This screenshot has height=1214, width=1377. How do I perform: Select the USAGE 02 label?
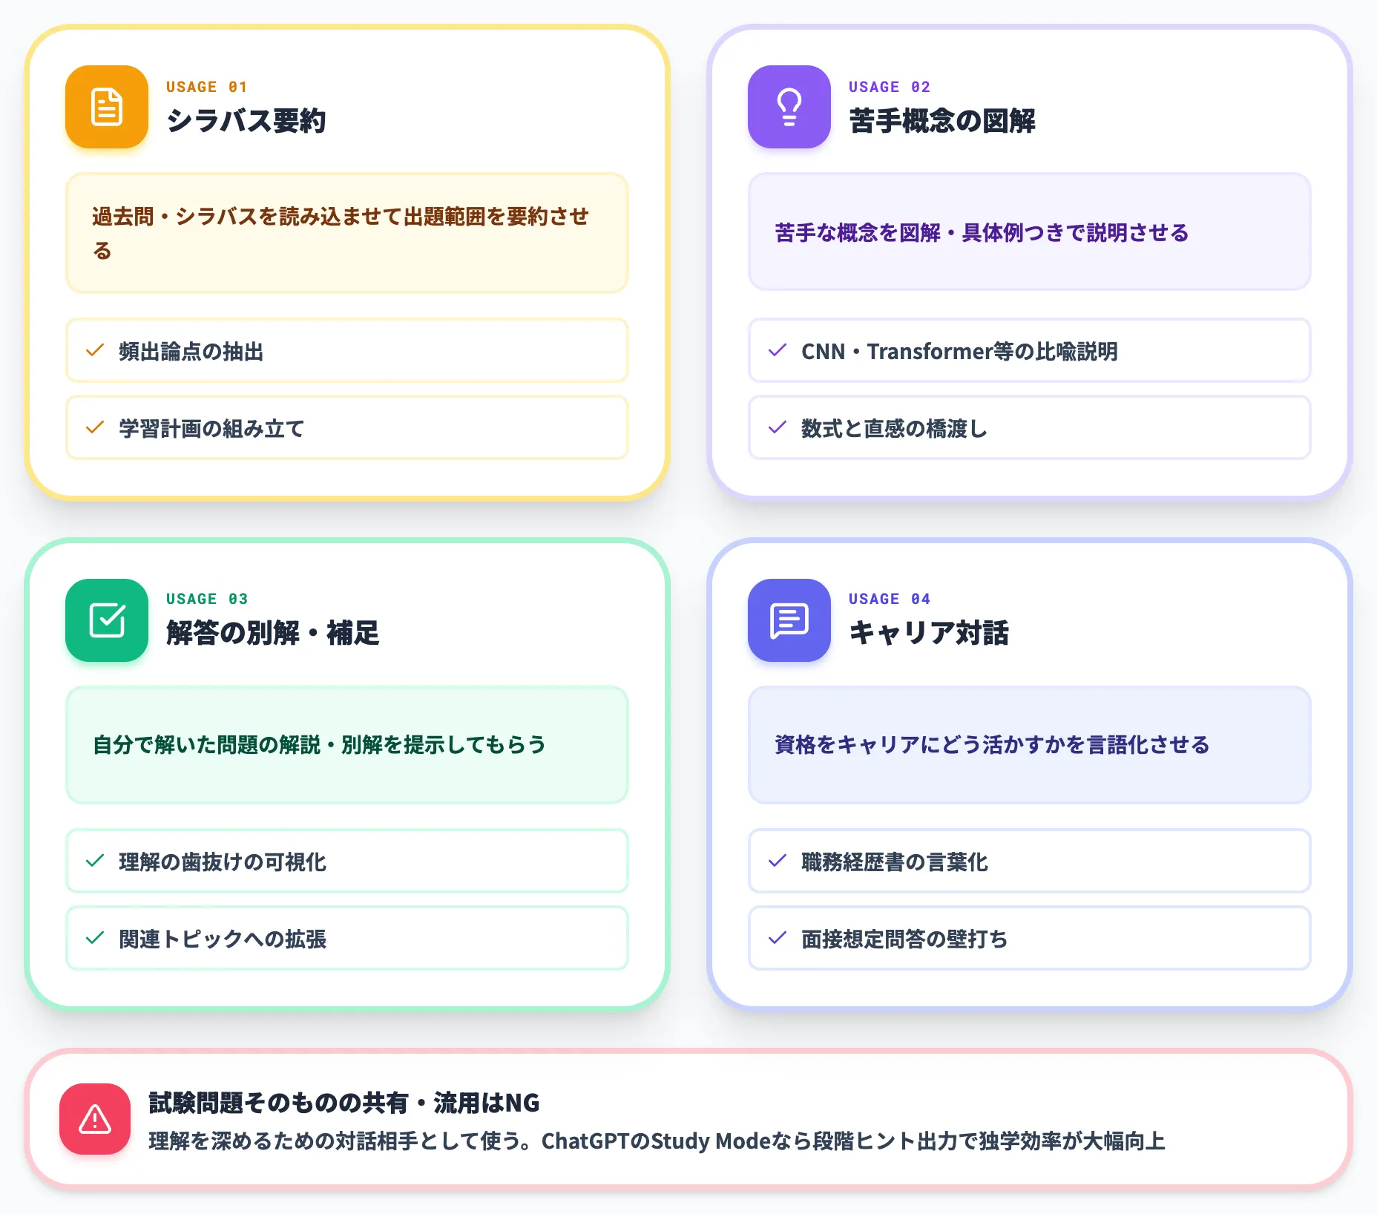(889, 87)
